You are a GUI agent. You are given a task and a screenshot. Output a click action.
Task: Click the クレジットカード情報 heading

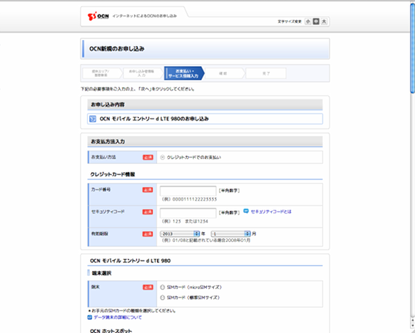click(x=113, y=174)
